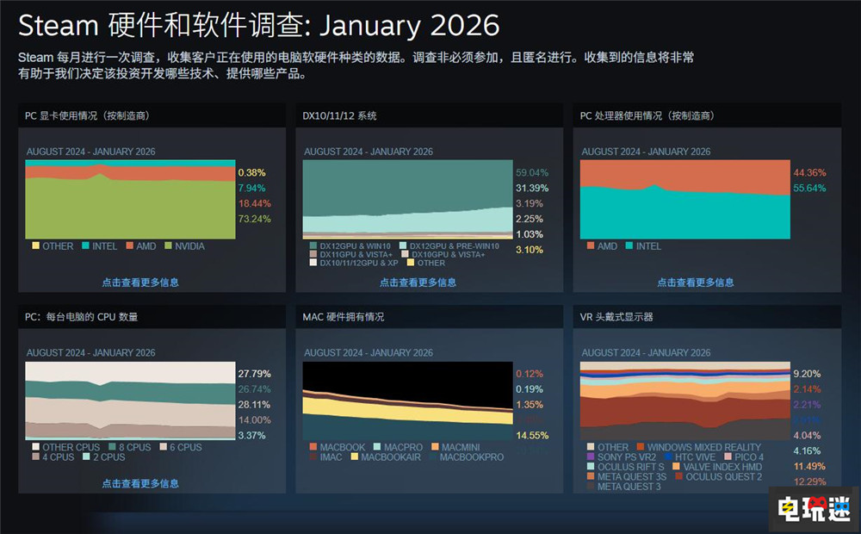Click the DX10/11/12 systems area chart
861x534 pixels.
(x=407, y=200)
